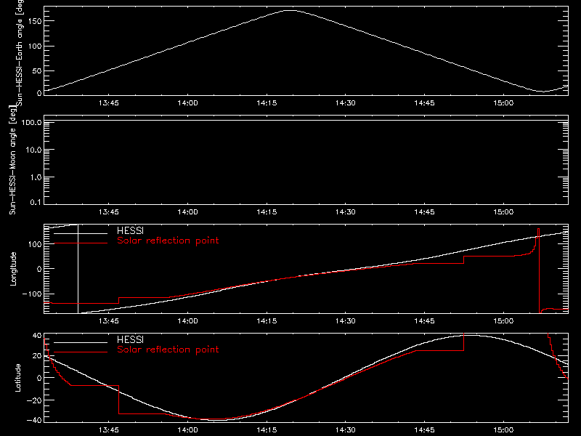Screen dimensions: 581x436
Task: Click 15:00 time label under Longitude plot
Action: click(x=503, y=321)
